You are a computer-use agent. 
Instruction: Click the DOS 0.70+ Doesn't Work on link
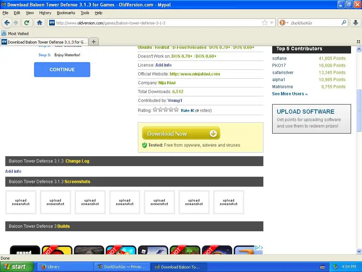182,56
